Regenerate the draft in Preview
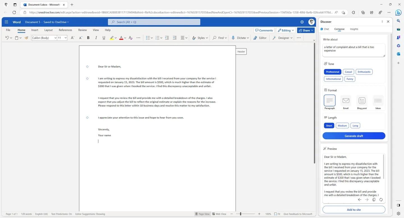The image size is (404, 218). [x=381, y=199]
